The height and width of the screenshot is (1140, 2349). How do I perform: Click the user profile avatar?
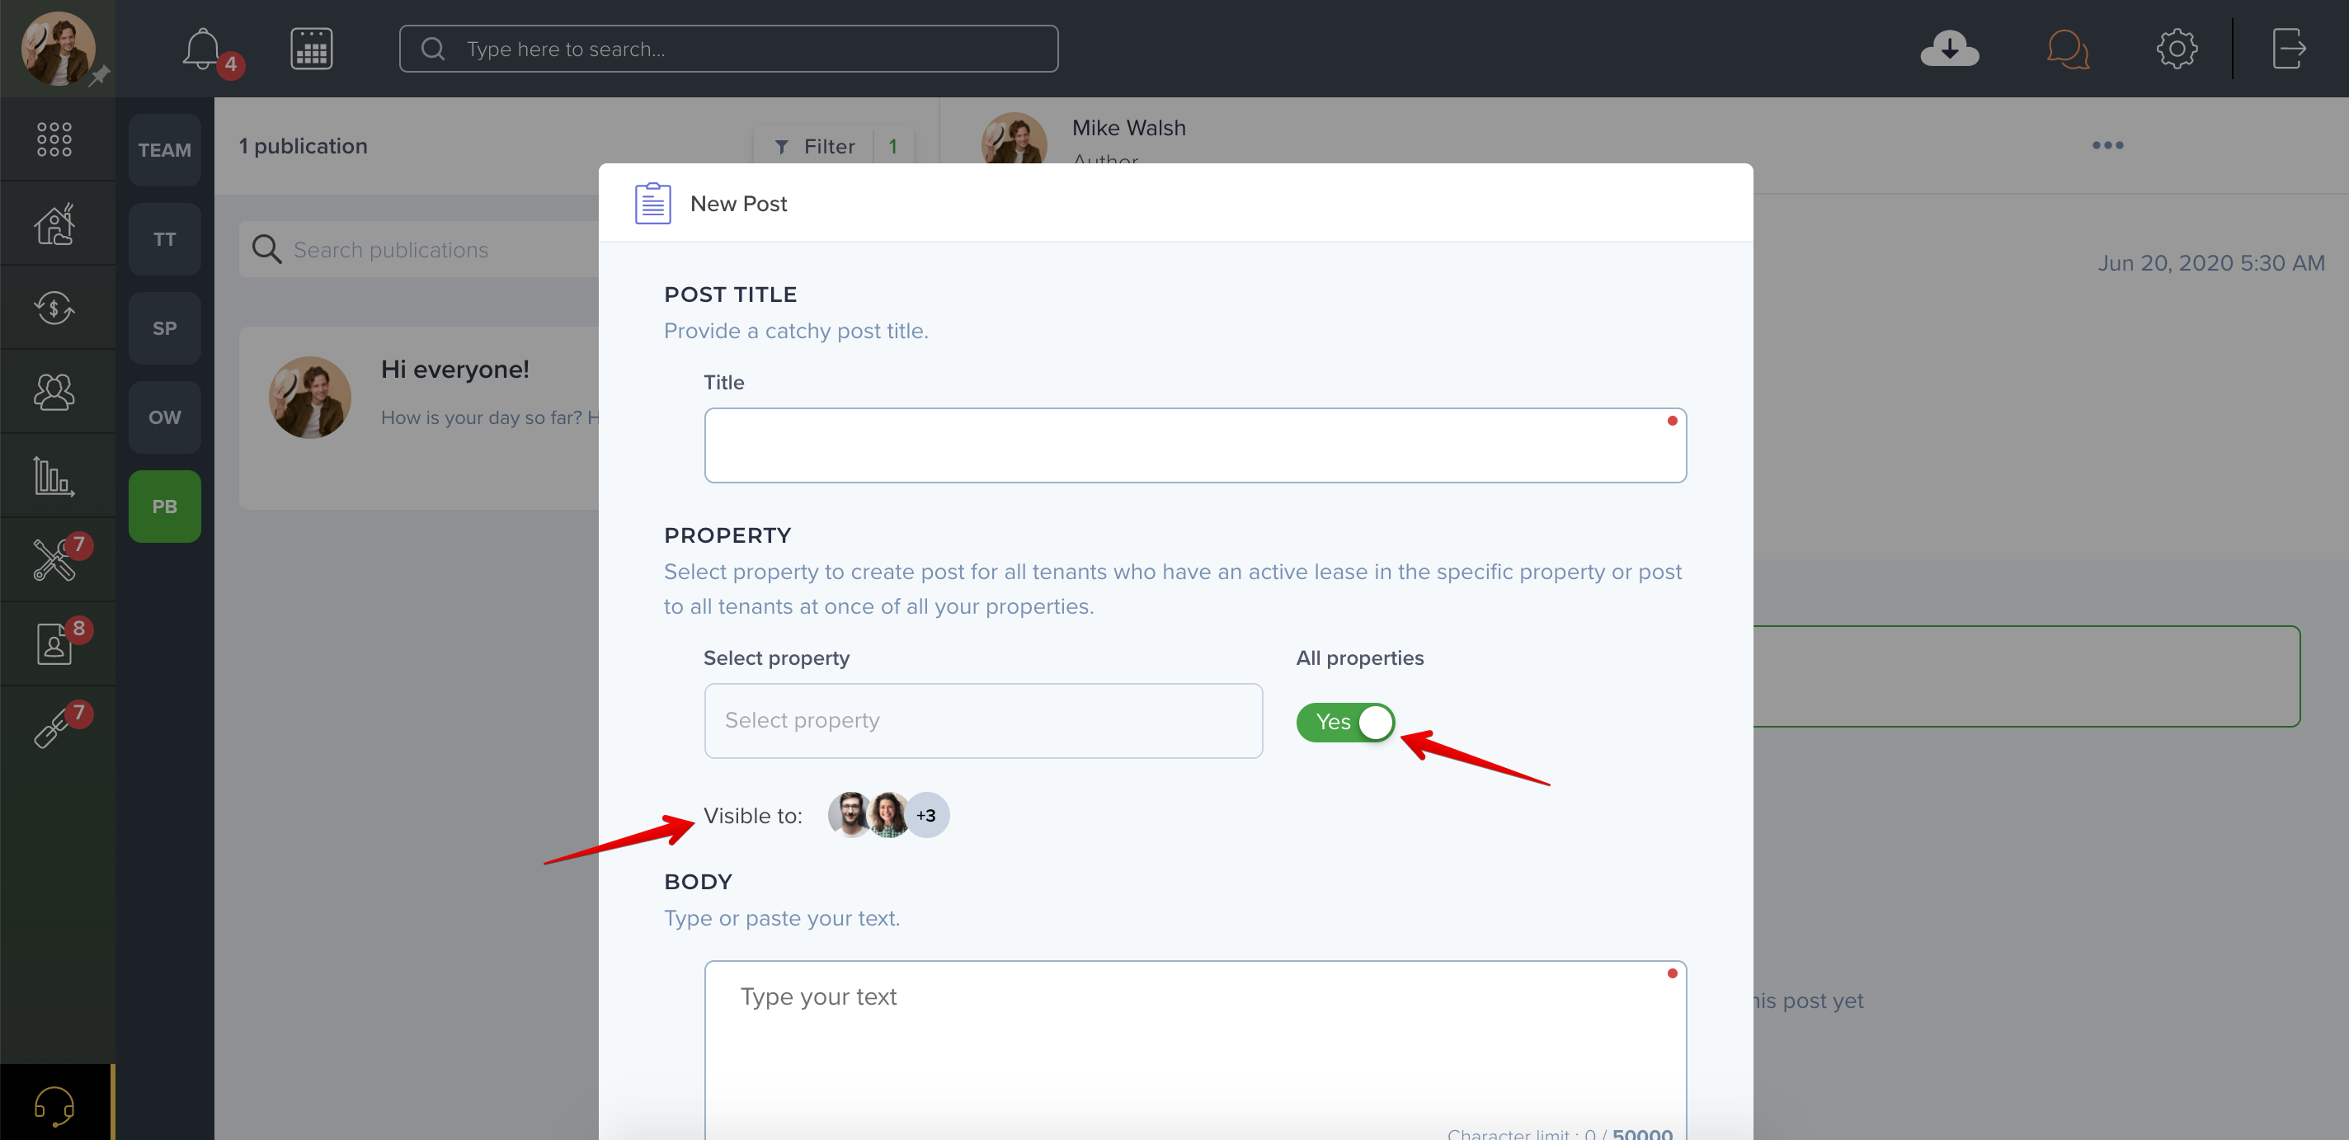(x=59, y=49)
